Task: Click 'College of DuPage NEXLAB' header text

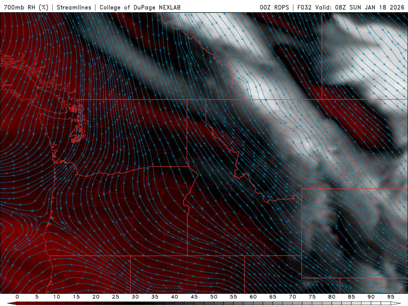Action: click(140, 7)
